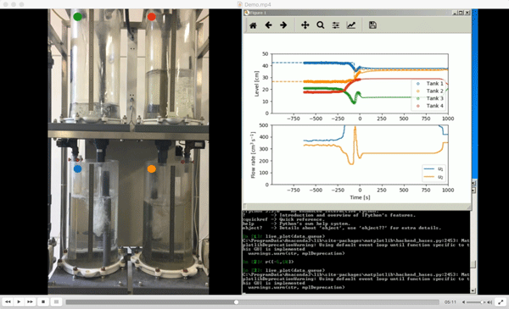Enter fullscreen with the expand arrows button

point(501,302)
